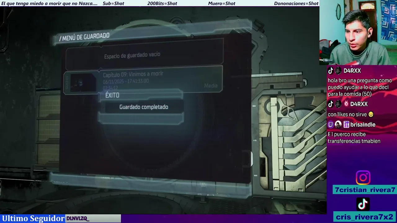Click the brisaindie username in chat

[363, 125]
